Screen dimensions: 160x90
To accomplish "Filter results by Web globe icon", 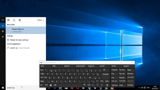I will [x=20, y=20].
